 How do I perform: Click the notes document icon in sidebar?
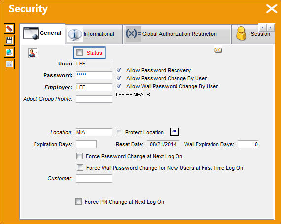coord(9,64)
